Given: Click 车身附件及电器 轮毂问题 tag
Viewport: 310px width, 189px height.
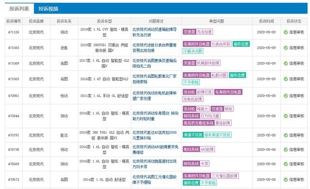Looking at the screenshot, I should tap(205, 75).
